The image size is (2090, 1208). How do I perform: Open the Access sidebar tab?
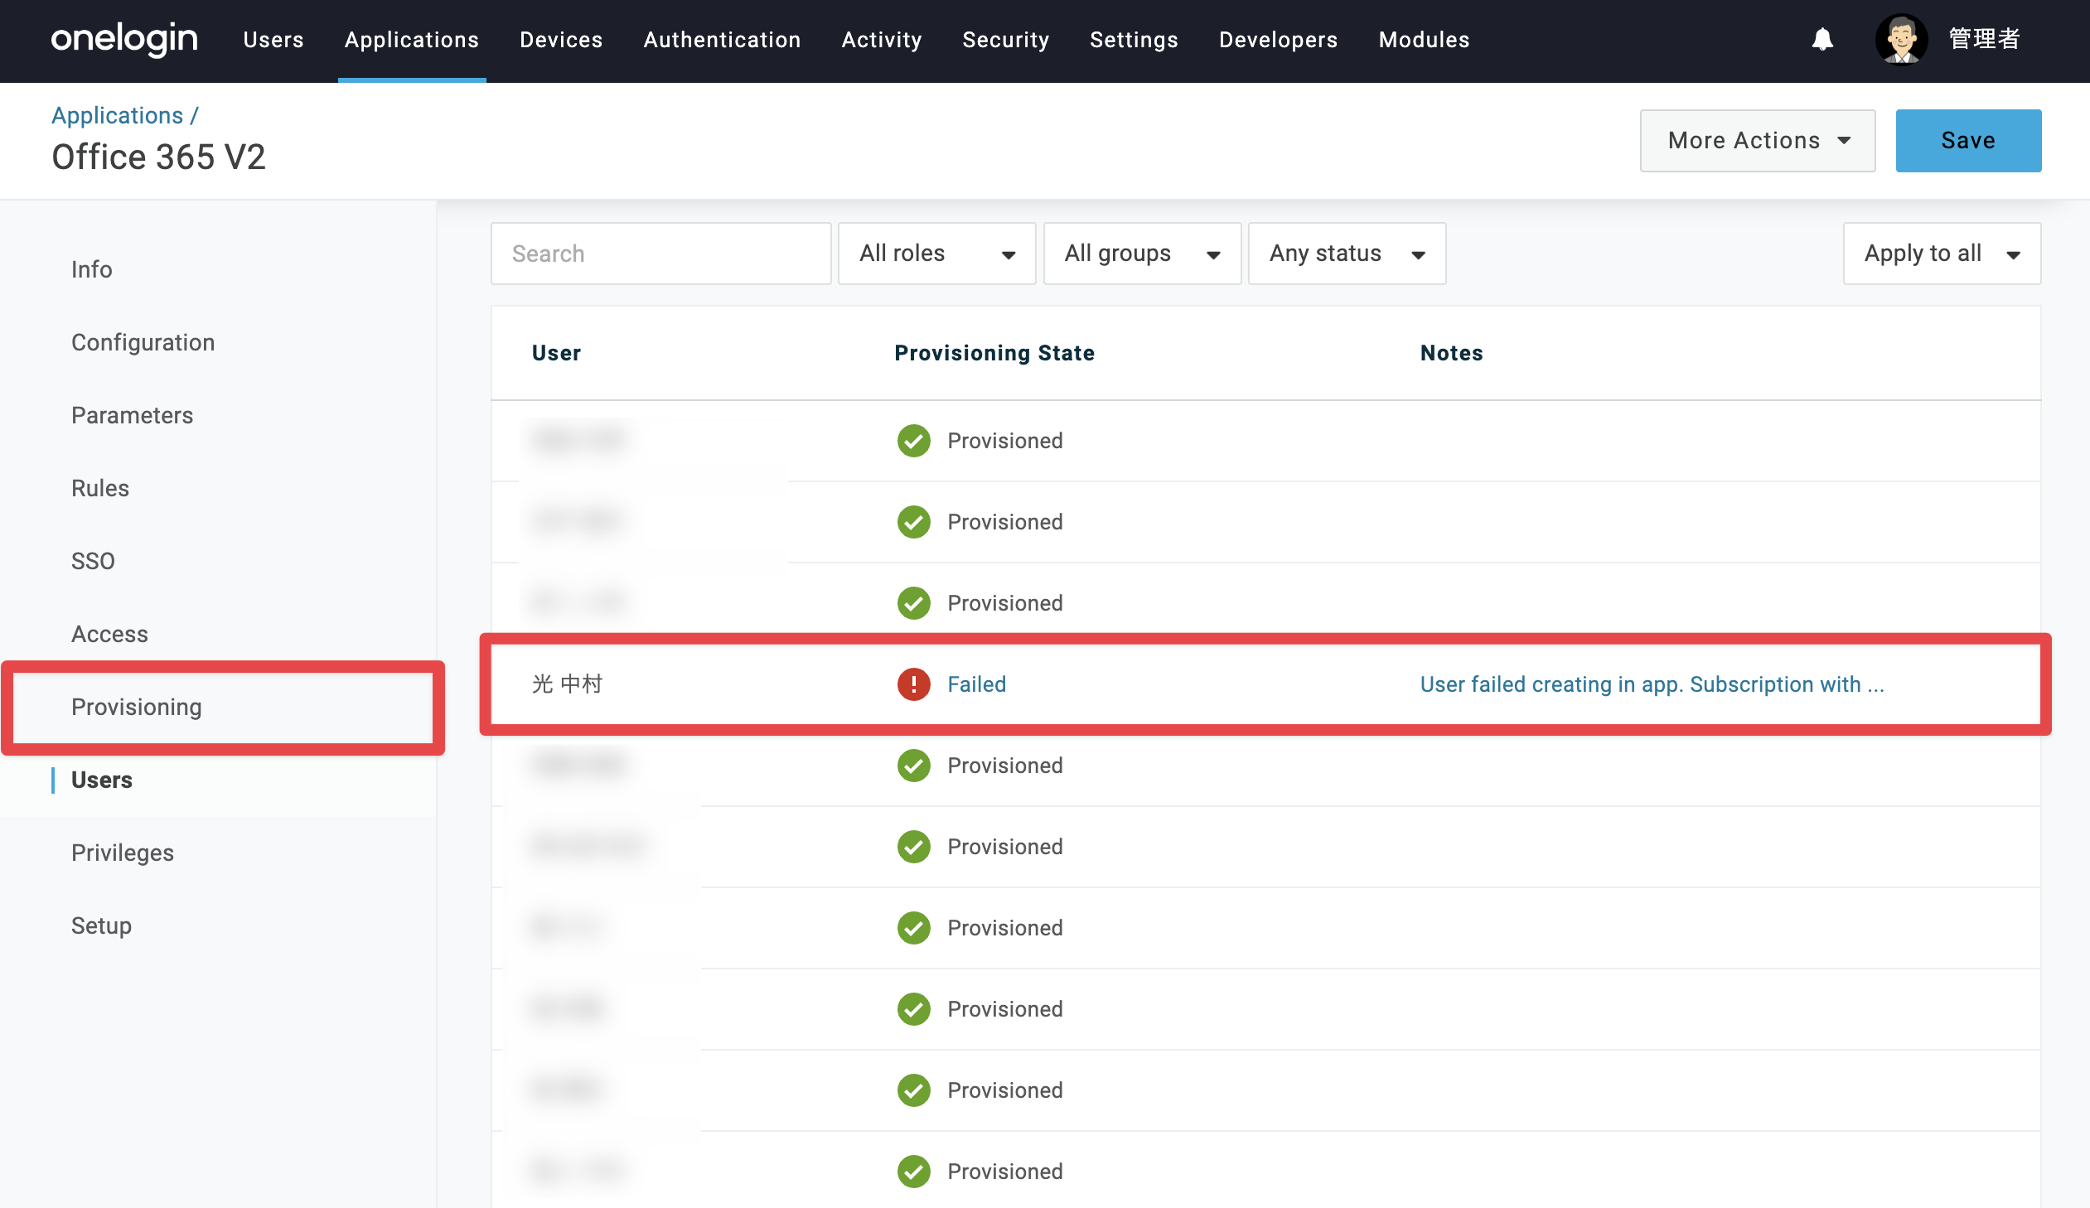(x=109, y=635)
